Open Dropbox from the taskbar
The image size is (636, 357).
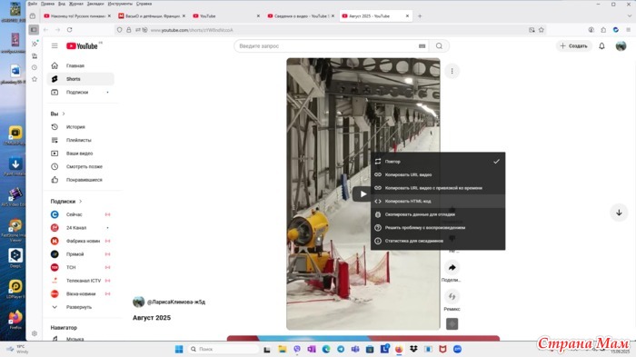pos(413,350)
